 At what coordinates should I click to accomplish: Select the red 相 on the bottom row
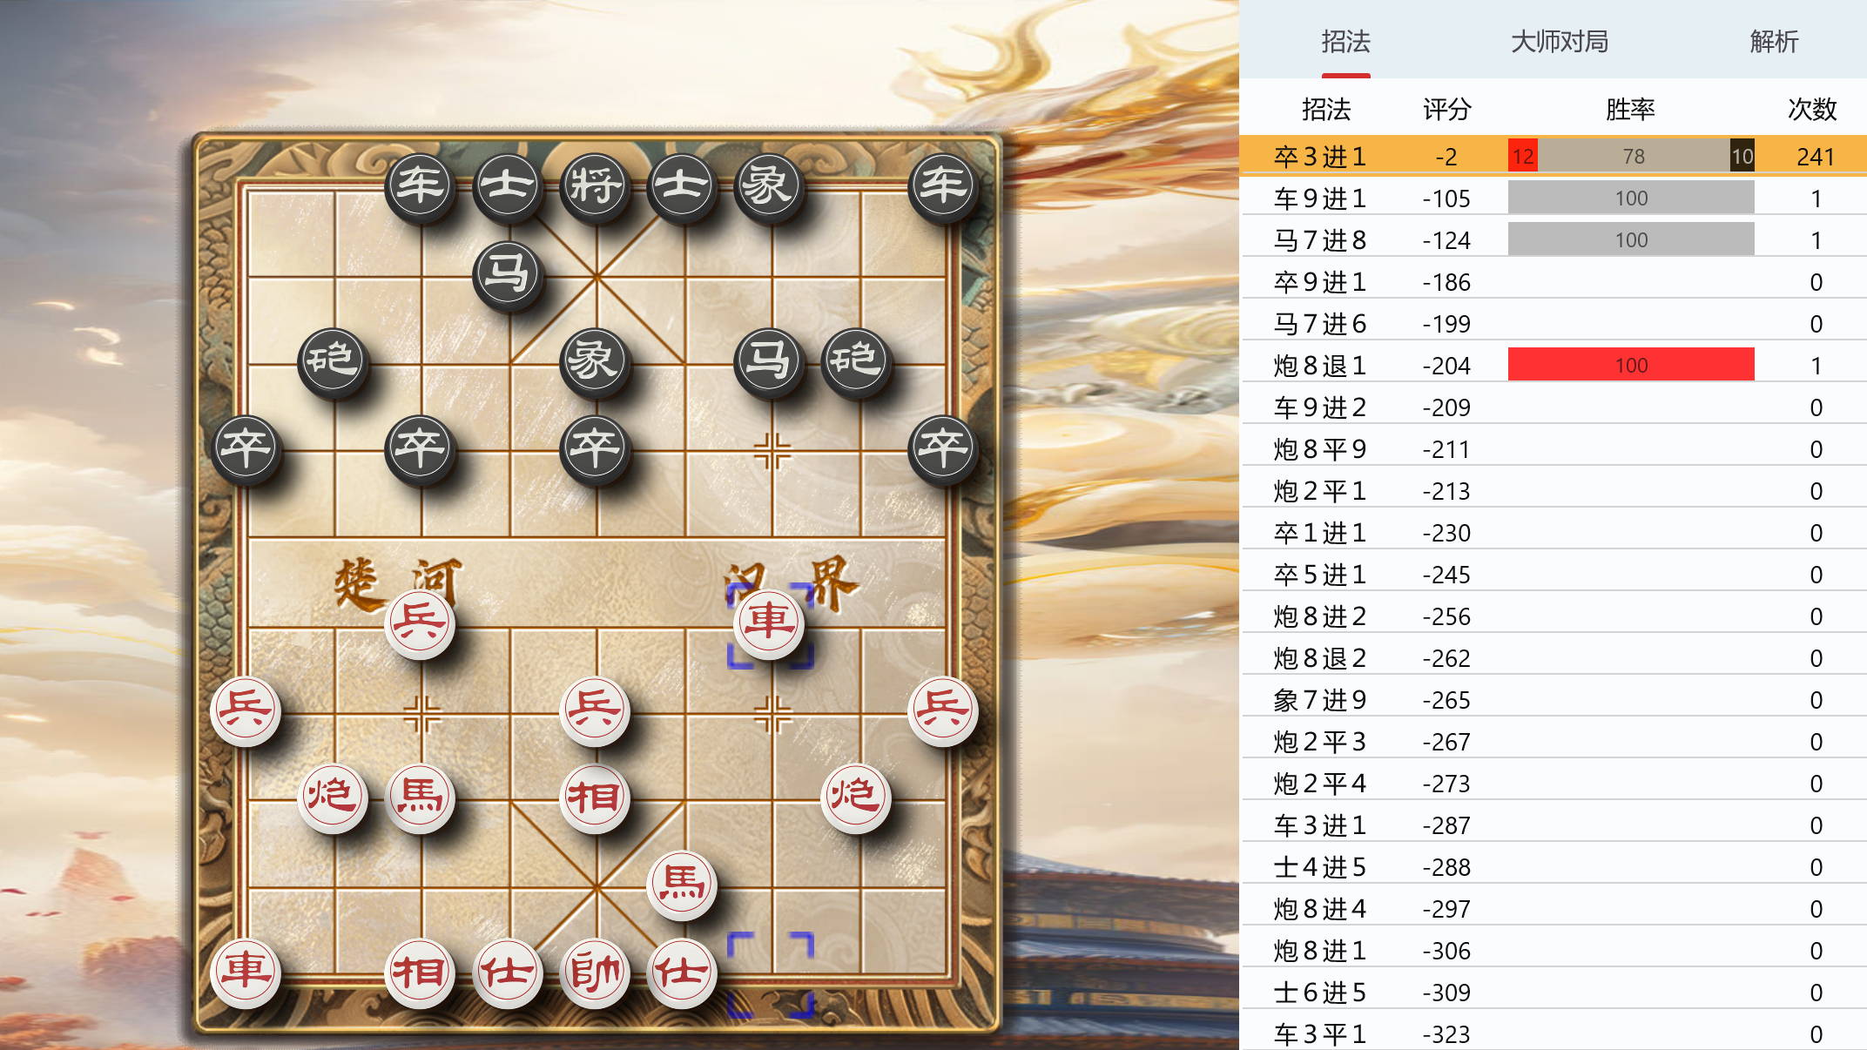coord(421,972)
